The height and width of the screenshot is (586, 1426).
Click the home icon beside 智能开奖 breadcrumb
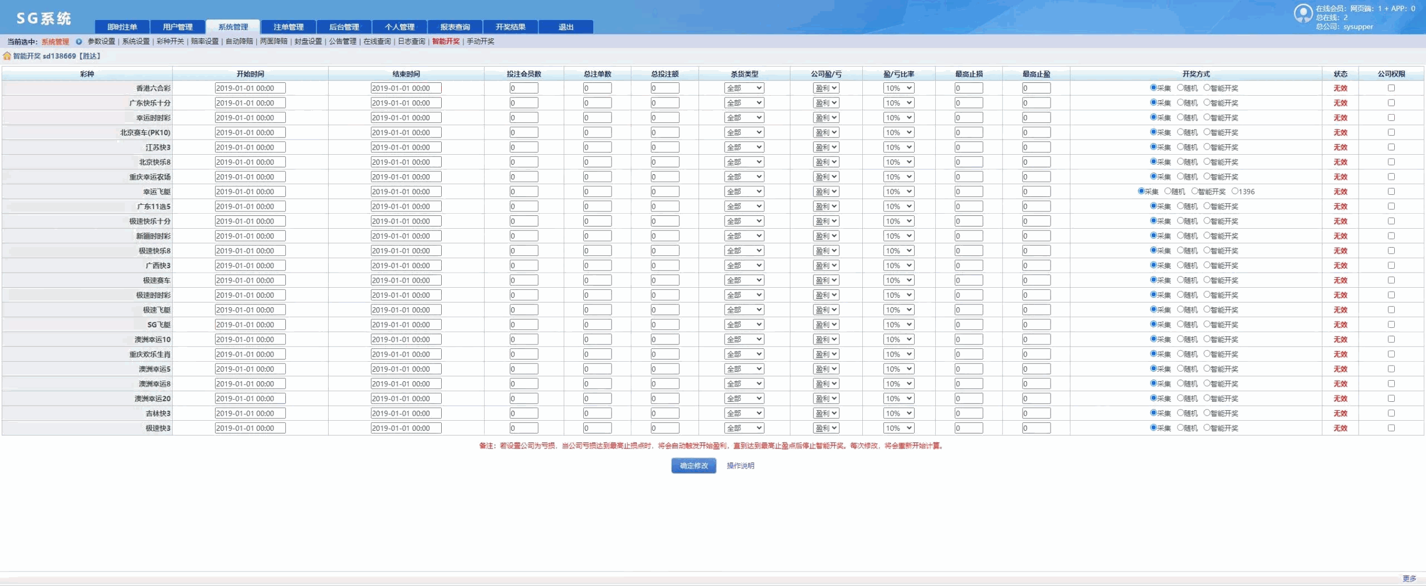pyautogui.click(x=7, y=56)
